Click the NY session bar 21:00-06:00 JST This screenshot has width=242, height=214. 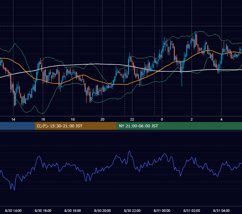[179, 126]
